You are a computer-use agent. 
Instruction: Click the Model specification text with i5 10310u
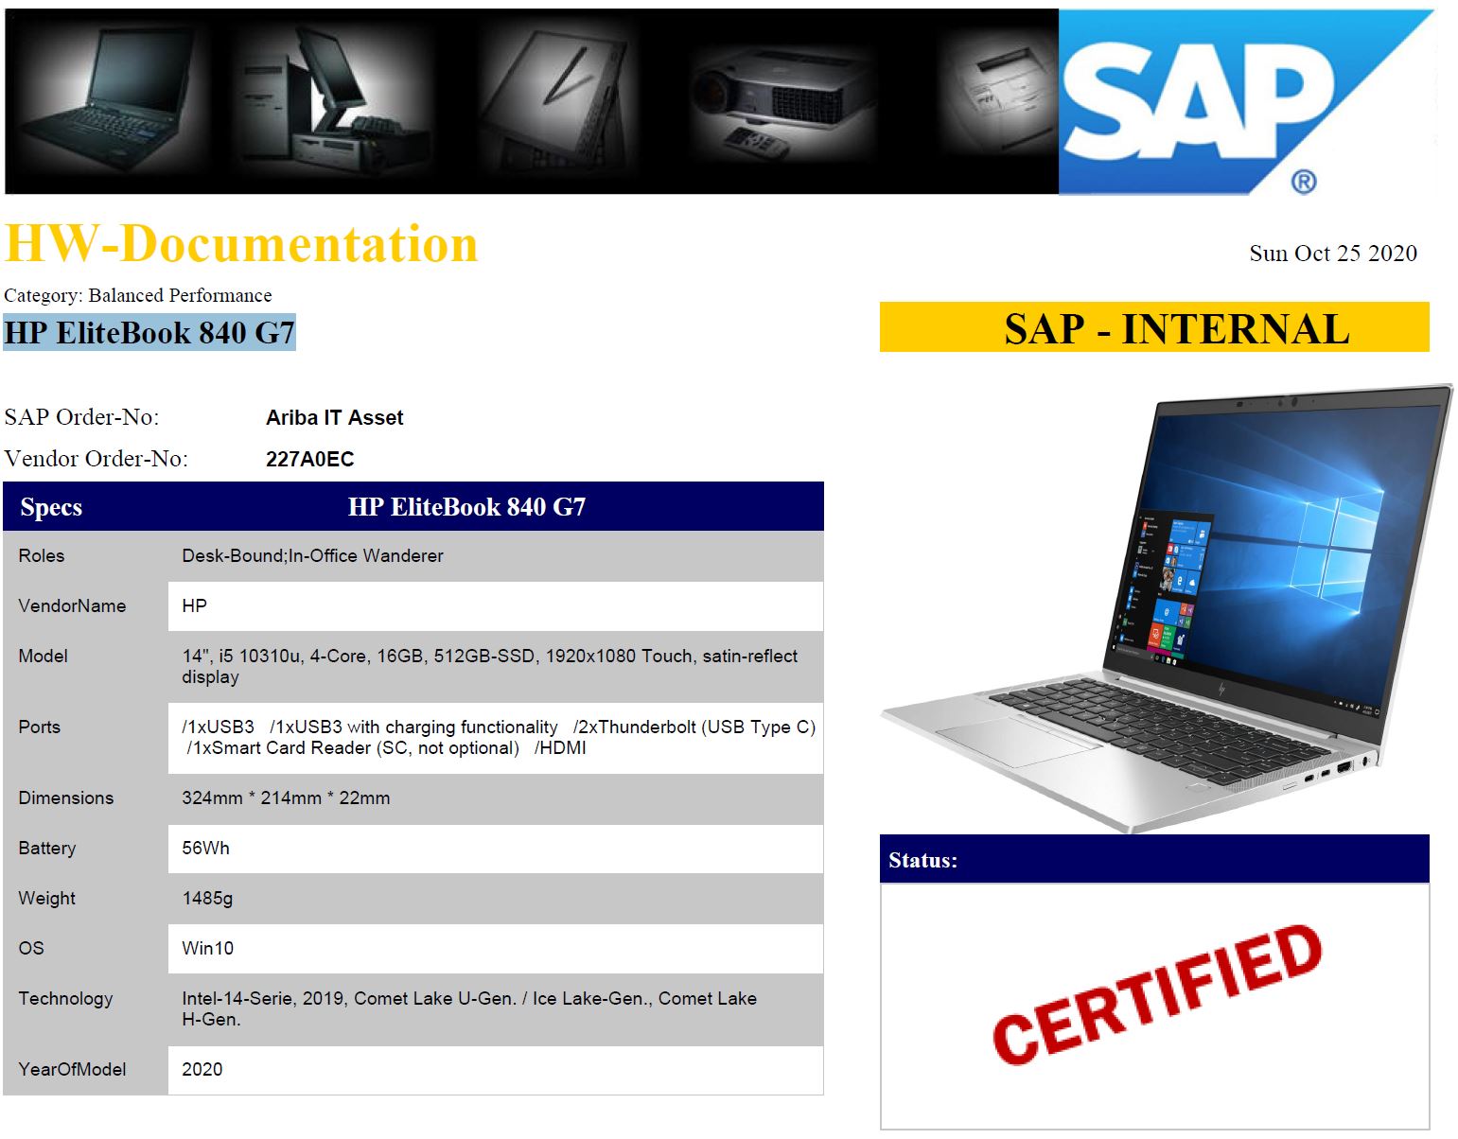point(490,667)
